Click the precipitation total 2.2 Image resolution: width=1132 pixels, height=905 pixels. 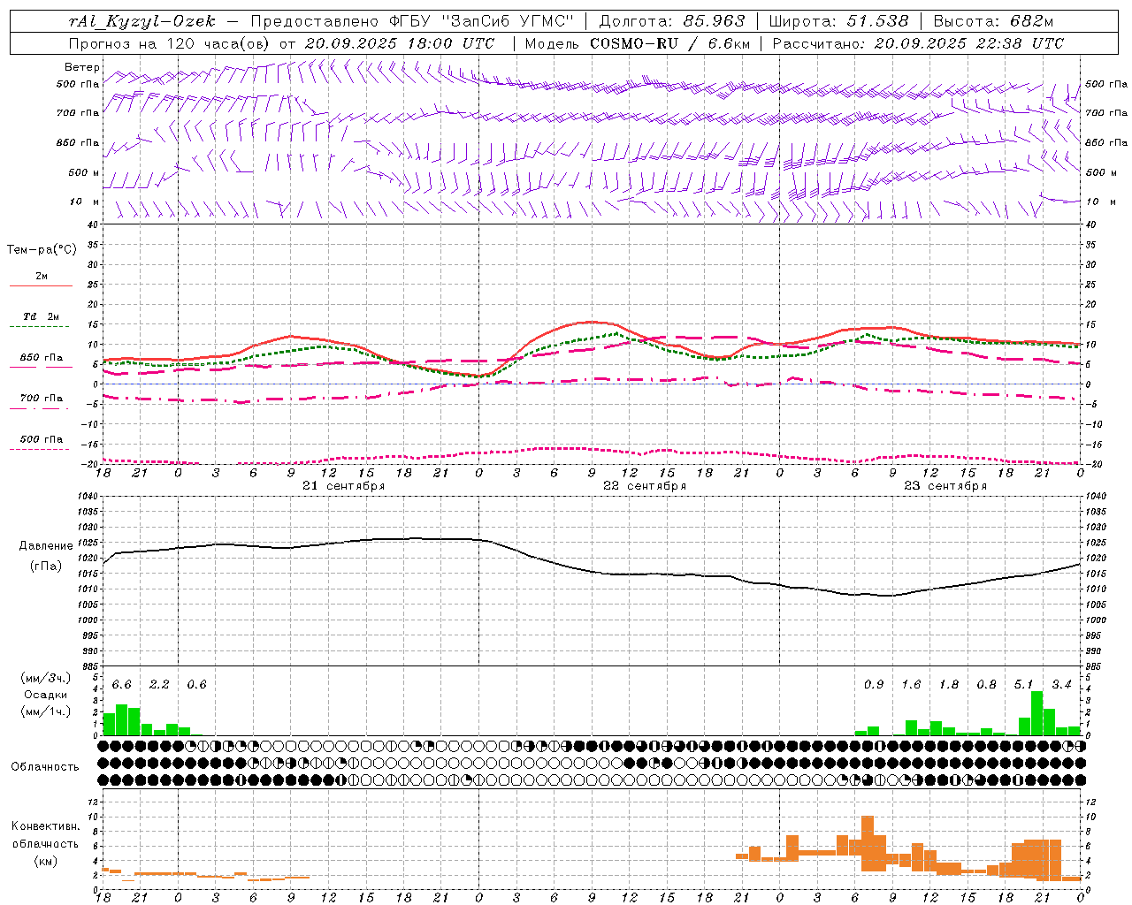pos(159,685)
